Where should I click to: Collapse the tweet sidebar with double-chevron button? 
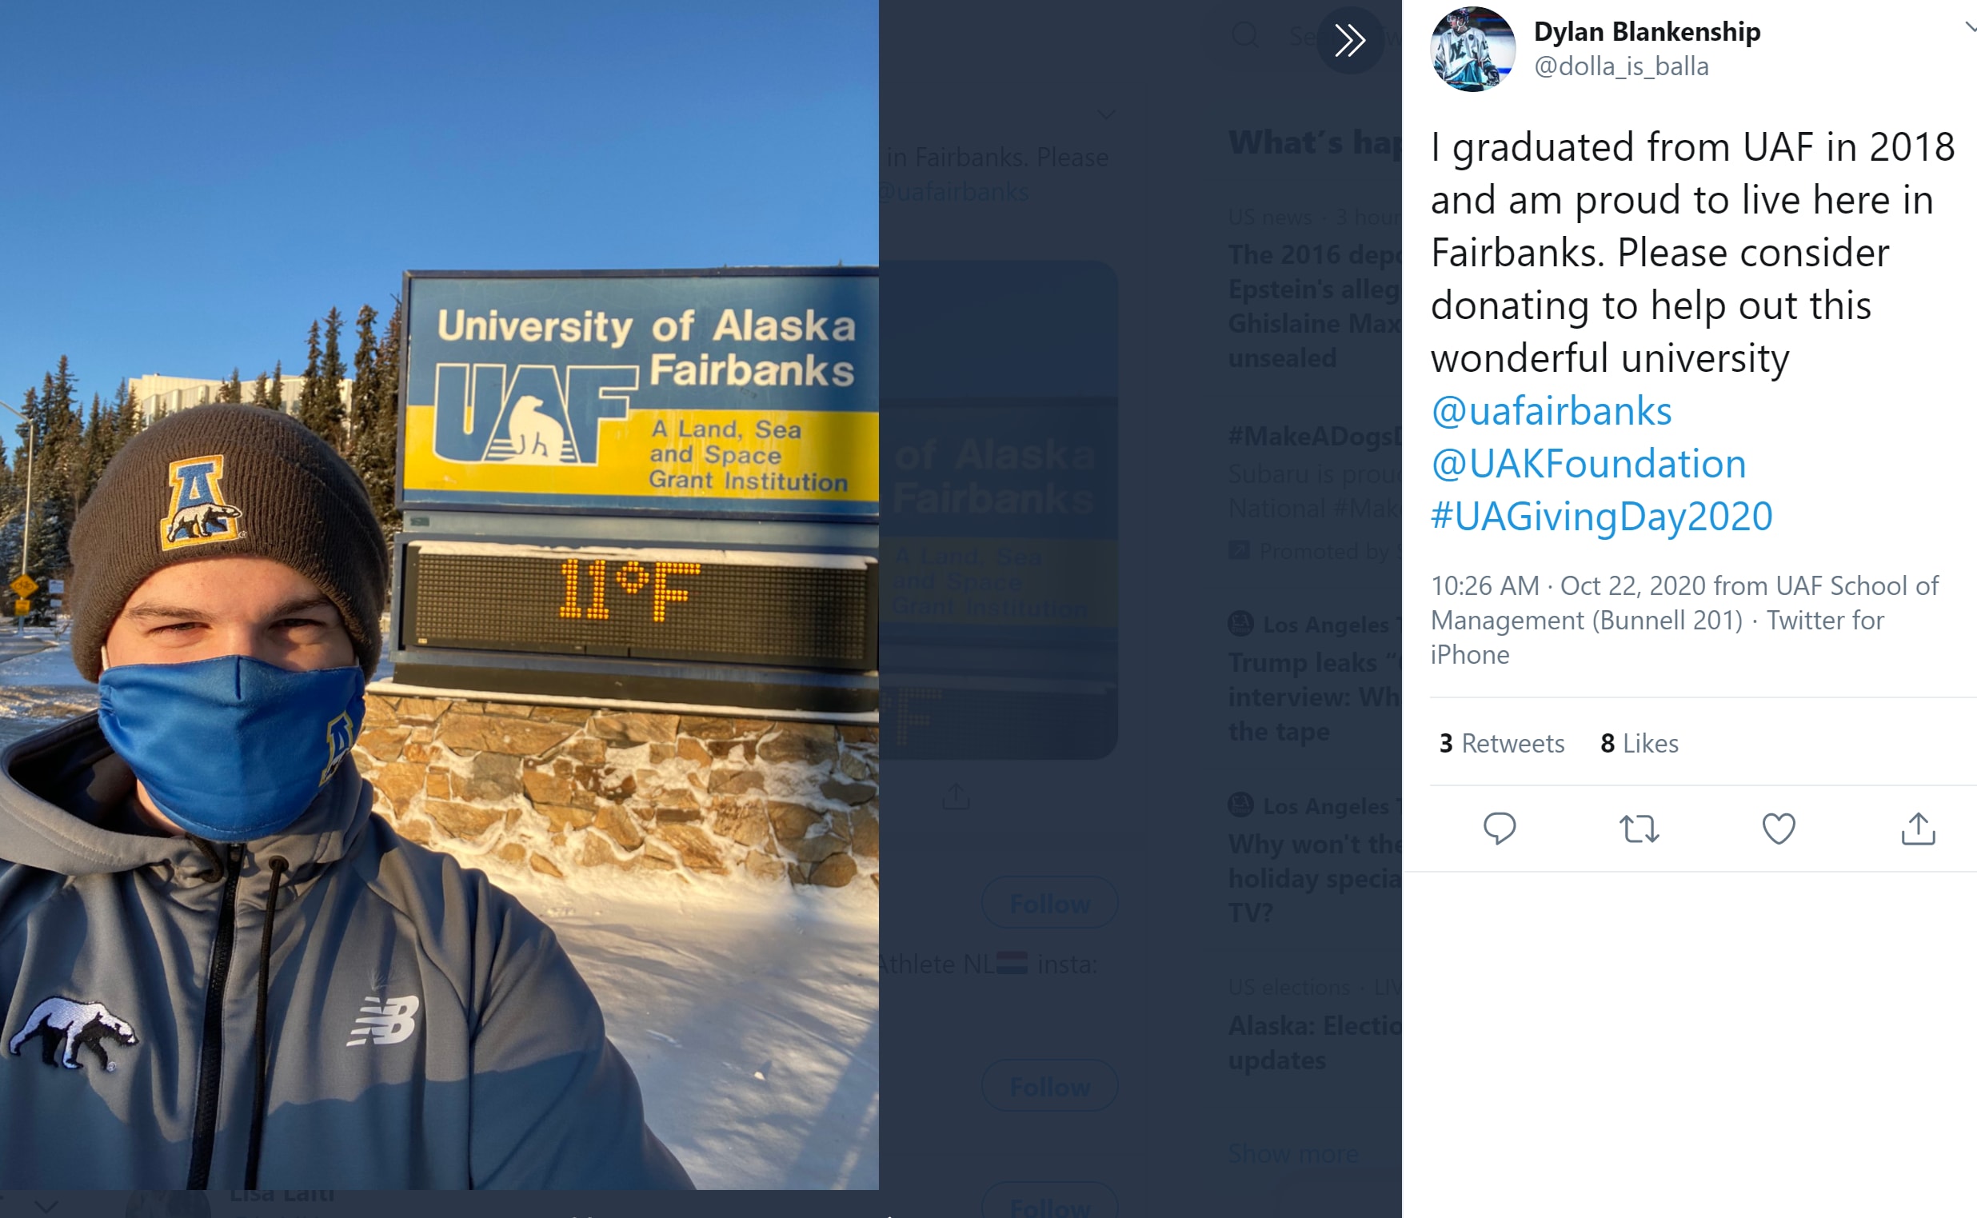(x=1350, y=40)
